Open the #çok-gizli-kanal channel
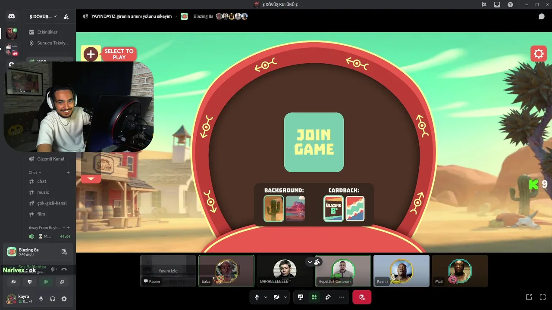 coord(49,203)
